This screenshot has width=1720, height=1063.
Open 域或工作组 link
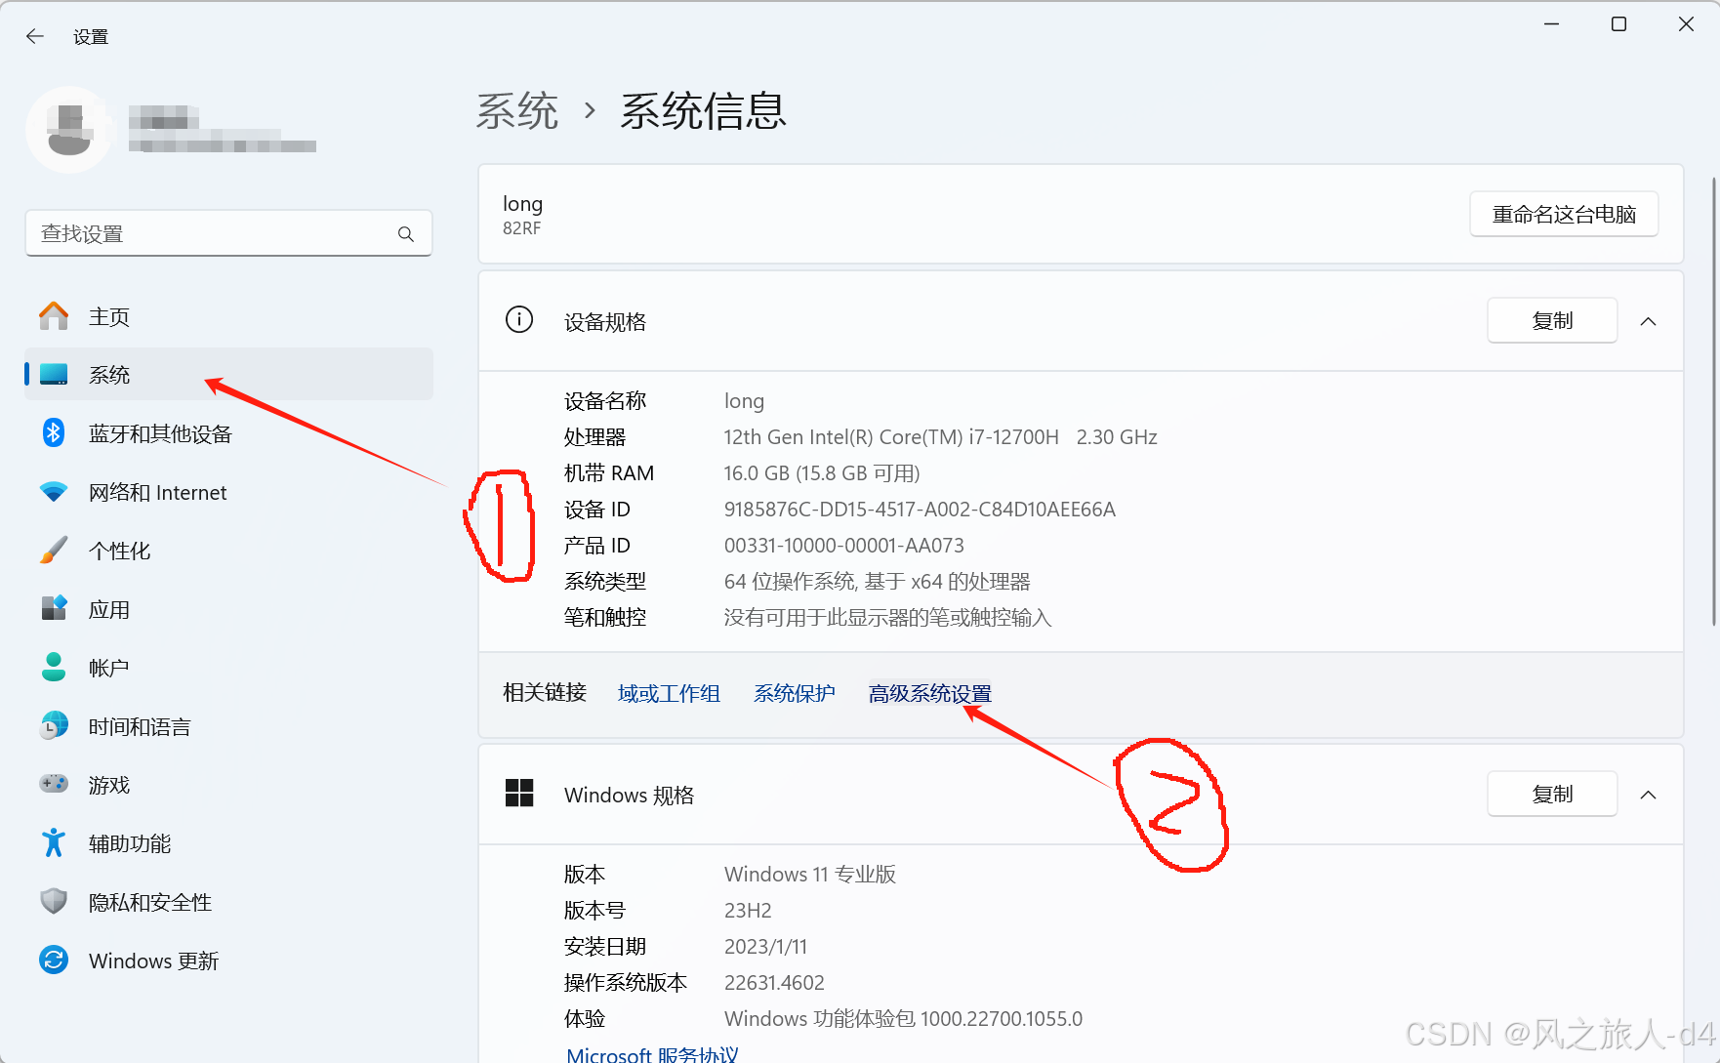(669, 693)
